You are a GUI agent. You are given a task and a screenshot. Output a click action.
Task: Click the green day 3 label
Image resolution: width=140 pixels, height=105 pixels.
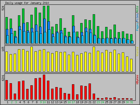[16, 102]
